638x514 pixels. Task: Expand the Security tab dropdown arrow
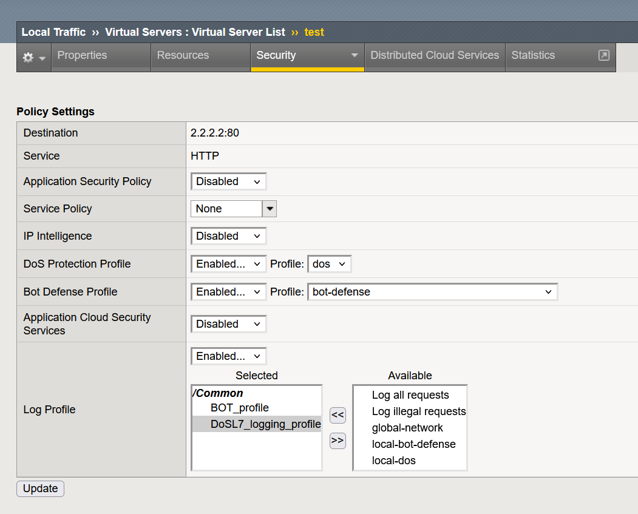tap(355, 55)
